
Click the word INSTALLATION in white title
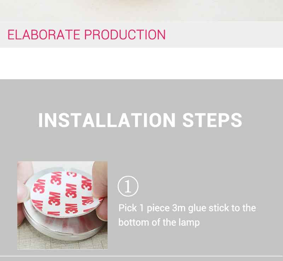[x=107, y=120]
